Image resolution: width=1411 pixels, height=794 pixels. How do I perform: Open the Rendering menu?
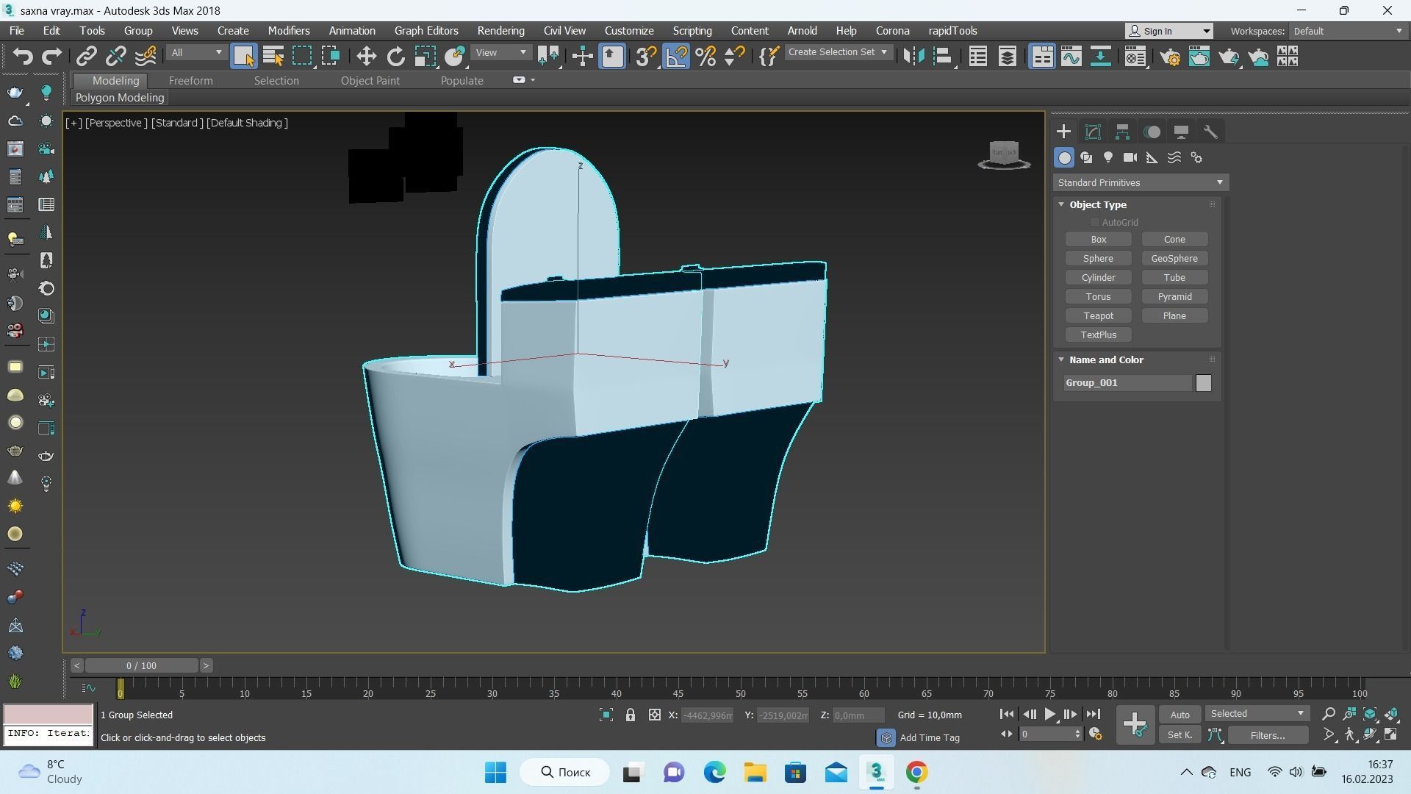point(500,31)
